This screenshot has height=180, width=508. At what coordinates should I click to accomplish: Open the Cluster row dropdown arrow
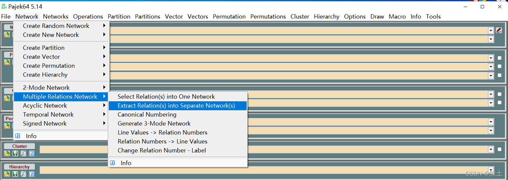[x=491, y=149]
